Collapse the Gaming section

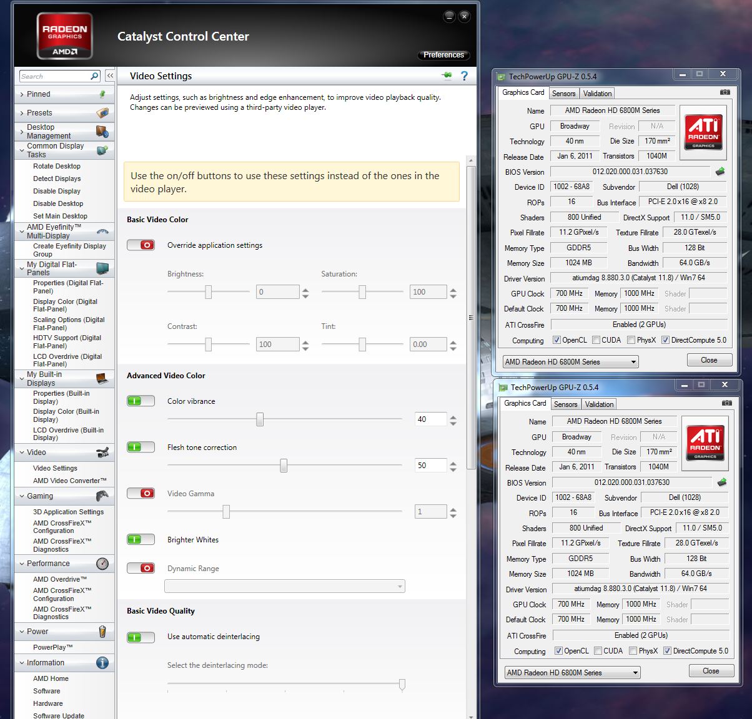[x=22, y=496]
